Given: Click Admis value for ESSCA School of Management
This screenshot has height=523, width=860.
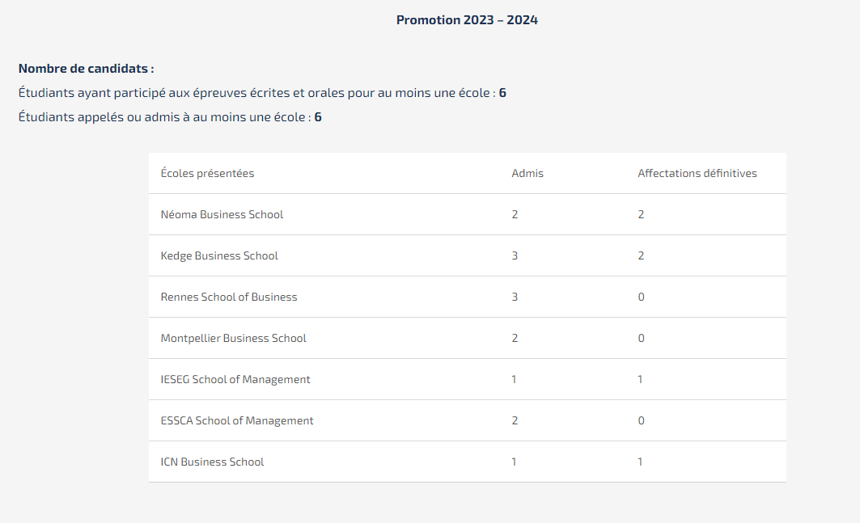Looking at the screenshot, I should point(515,420).
